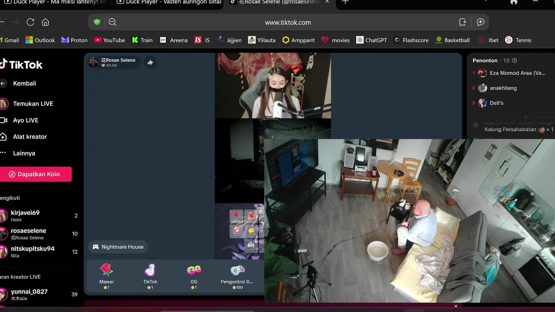Open the Outlook bookmark
Image resolution: width=555 pixels, height=312 pixels.
coord(40,40)
